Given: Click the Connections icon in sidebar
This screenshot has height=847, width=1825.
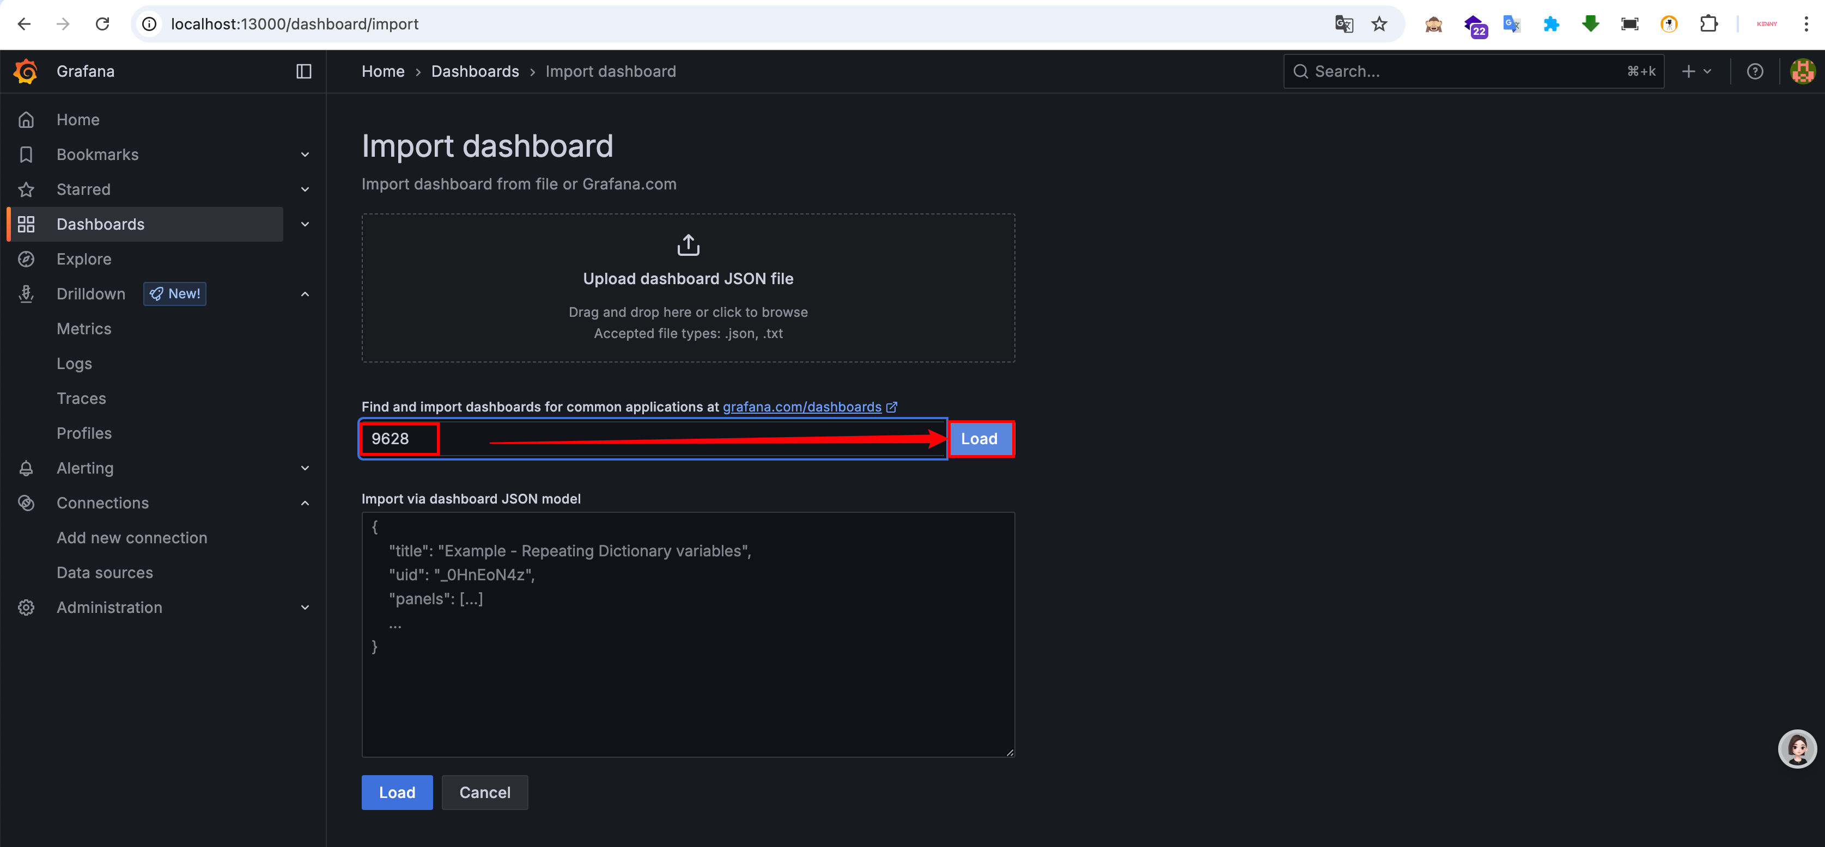Looking at the screenshot, I should tap(26, 502).
